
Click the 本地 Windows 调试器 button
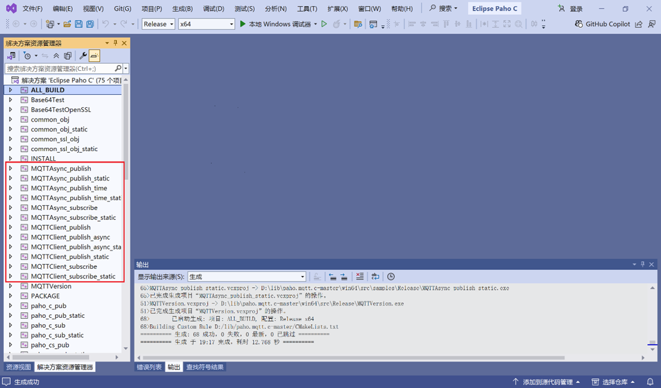[x=280, y=24]
